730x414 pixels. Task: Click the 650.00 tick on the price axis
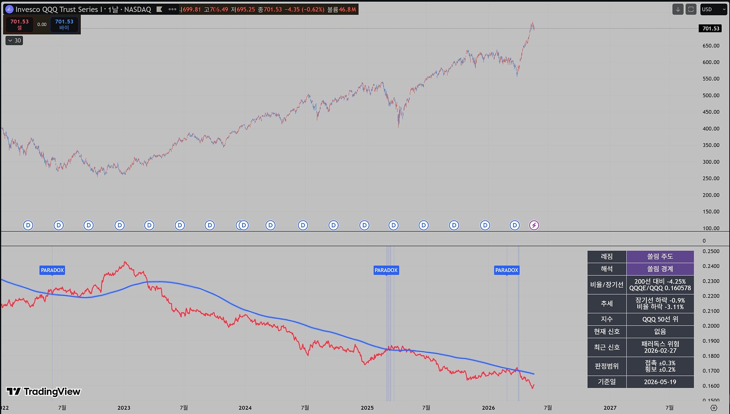(711, 46)
